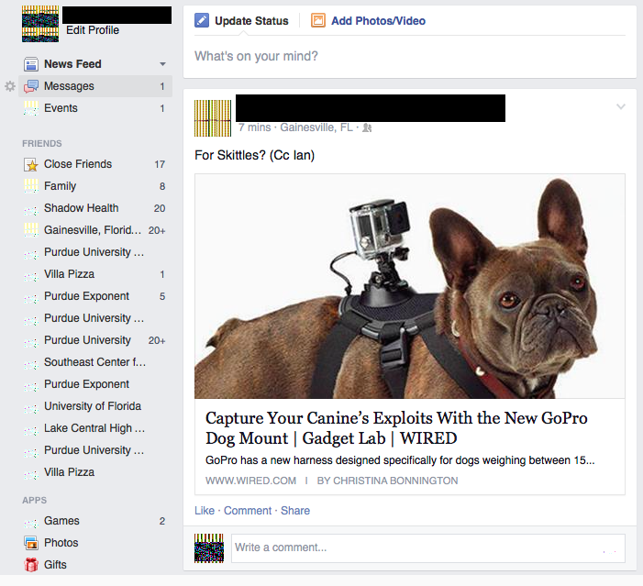Open Gifts under Apps
The width and height of the screenshot is (643, 586).
95,565
